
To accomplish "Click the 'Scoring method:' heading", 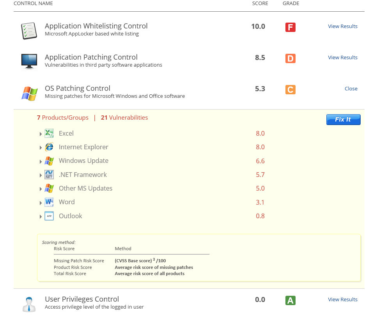I will click(x=59, y=242).
